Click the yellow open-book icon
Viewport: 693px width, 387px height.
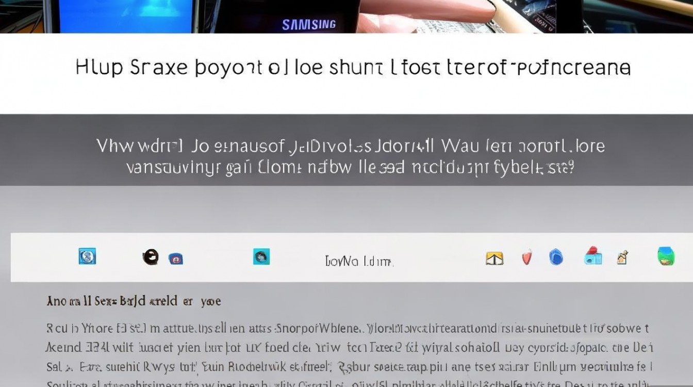point(494,258)
